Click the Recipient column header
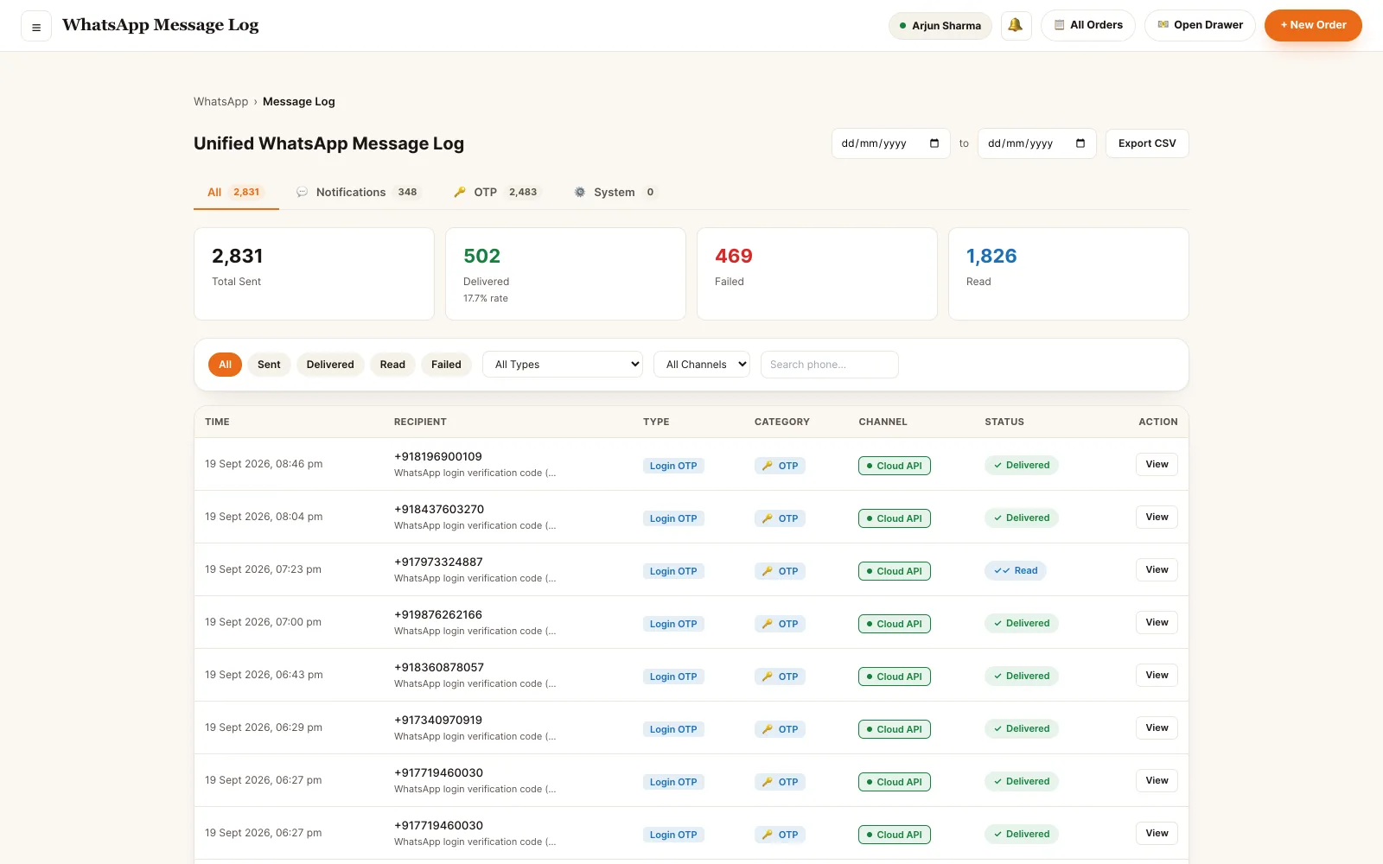 tap(420, 422)
